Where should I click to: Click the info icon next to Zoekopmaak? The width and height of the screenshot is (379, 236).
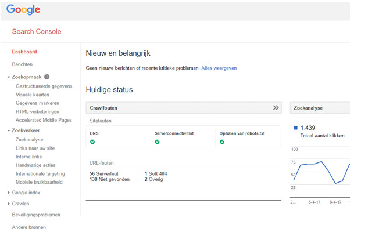(47, 77)
